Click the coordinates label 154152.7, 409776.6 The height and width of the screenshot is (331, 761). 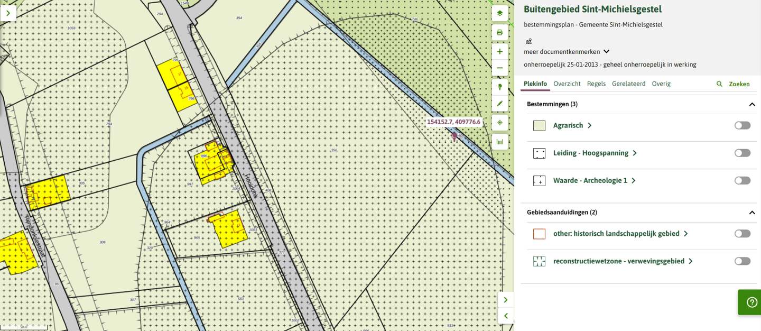(453, 122)
